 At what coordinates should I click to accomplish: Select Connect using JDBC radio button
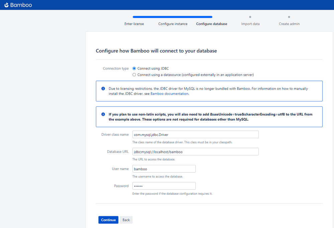click(x=134, y=68)
